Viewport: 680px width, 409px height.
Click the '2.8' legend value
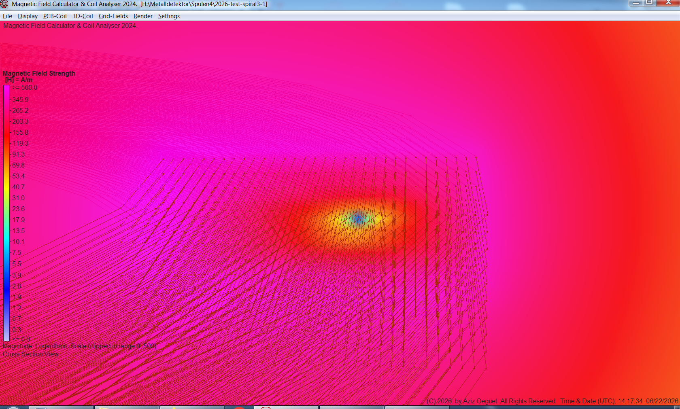pos(17,286)
